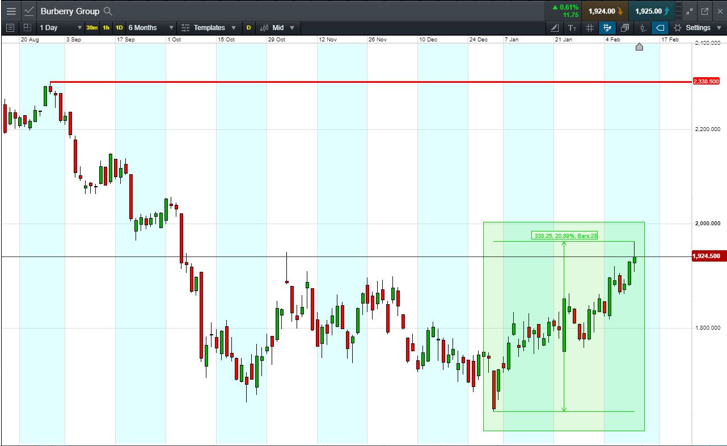Open the 1 Day interval dropdown
Viewport: 727px width, 446px height.
[x=60, y=27]
